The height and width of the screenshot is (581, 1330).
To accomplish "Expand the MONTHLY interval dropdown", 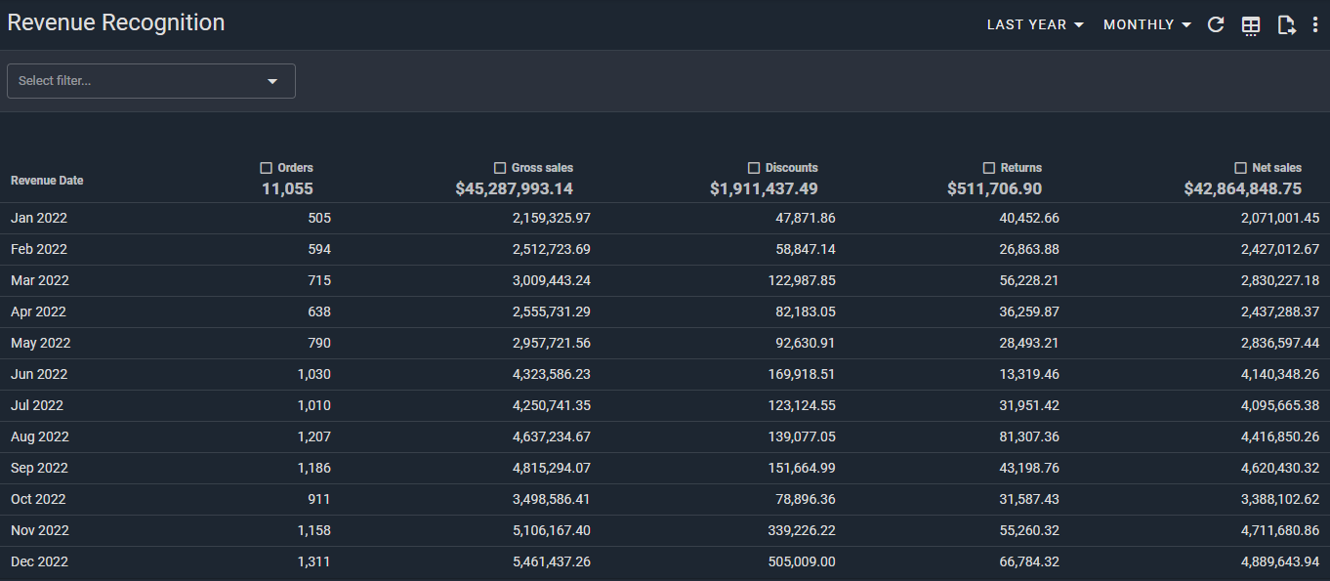I will tap(1146, 24).
